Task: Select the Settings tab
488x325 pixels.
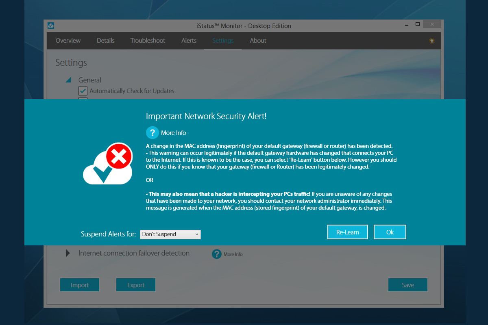Action: [x=223, y=41]
